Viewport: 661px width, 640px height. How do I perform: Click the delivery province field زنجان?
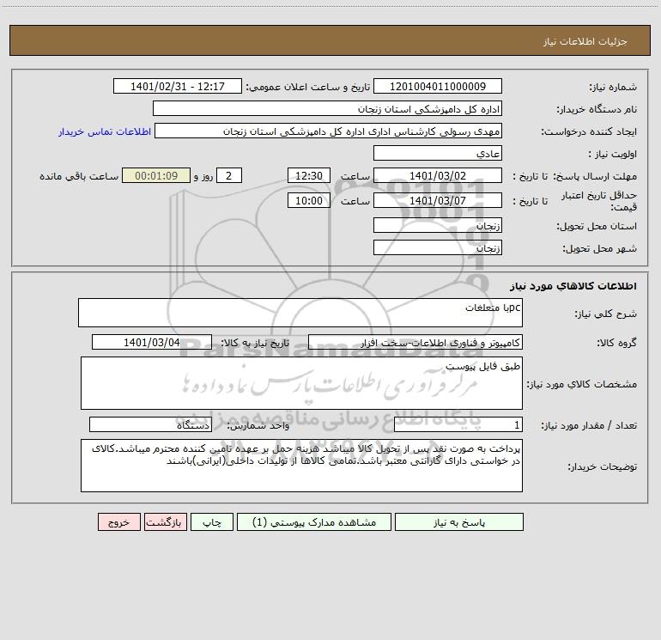438,226
